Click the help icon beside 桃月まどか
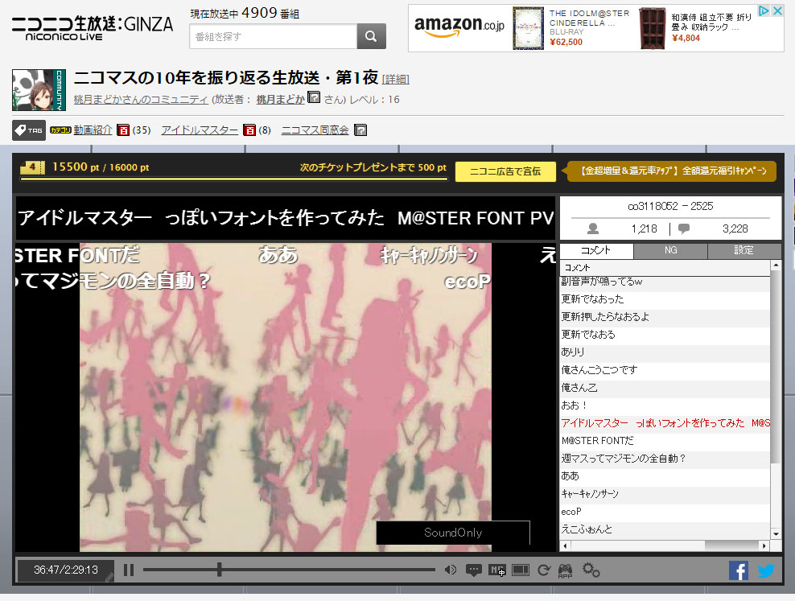The width and height of the screenshot is (795, 601). click(315, 97)
